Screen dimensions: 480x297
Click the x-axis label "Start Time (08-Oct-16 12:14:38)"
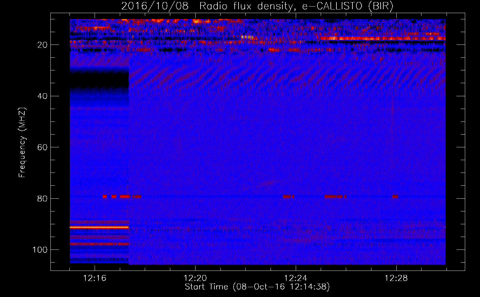pyautogui.click(x=257, y=287)
